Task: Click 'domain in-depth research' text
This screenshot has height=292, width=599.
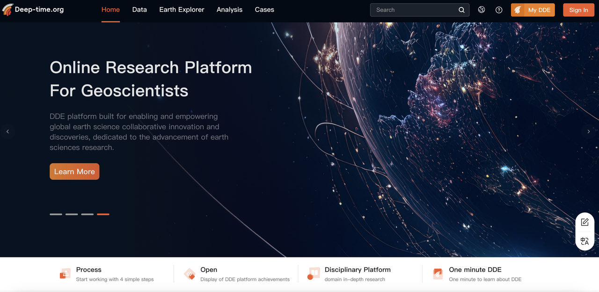Action: click(x=355, y=279)
